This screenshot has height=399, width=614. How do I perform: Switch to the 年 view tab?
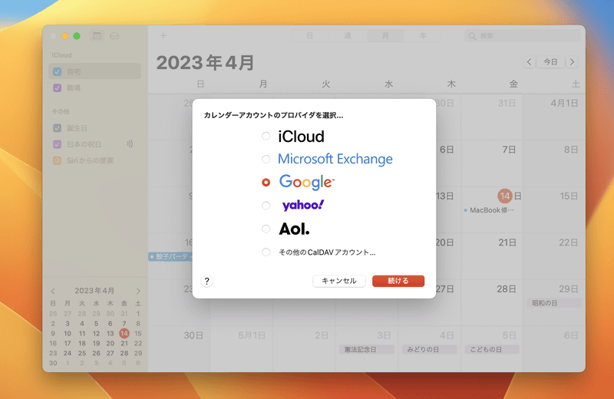pyautogui.click(x=423, y=36)
